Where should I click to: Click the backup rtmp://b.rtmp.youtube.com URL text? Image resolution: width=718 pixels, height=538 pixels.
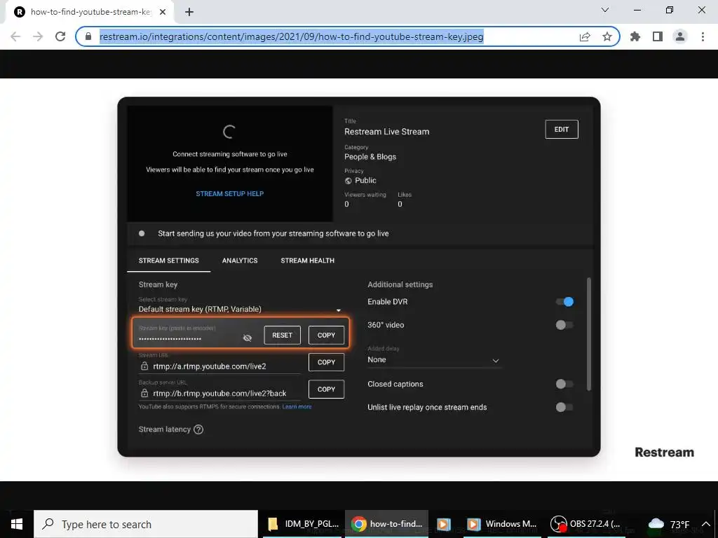(x=219, y=394)
